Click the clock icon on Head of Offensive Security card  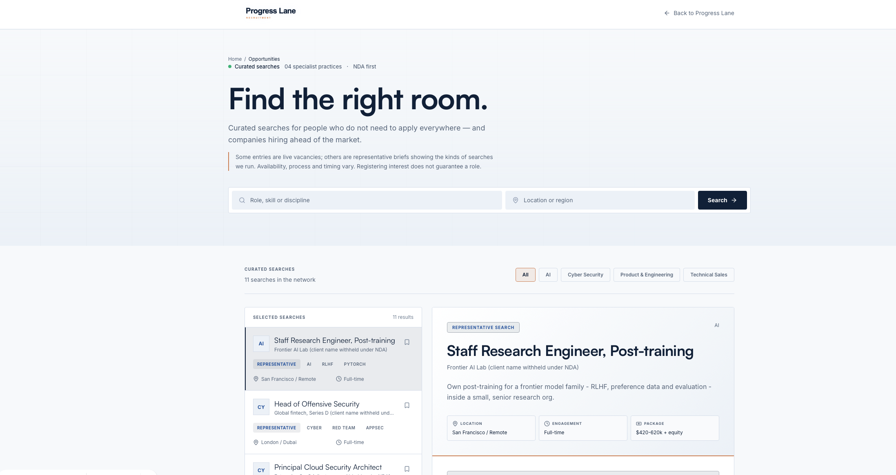(x=339, y=442)
